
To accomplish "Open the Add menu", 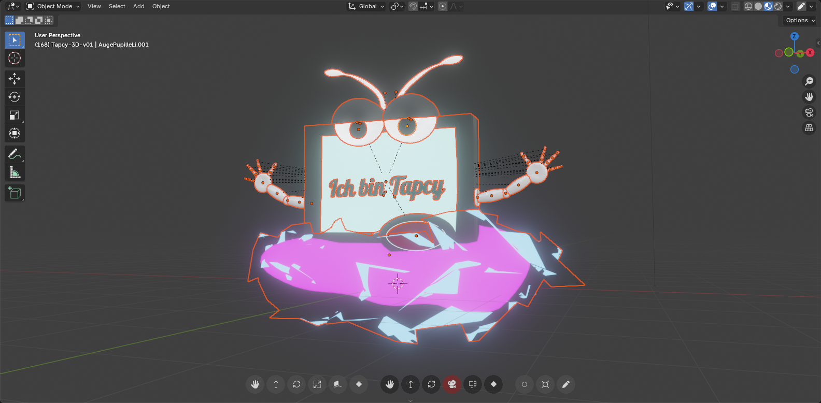I will pos(138,6).
